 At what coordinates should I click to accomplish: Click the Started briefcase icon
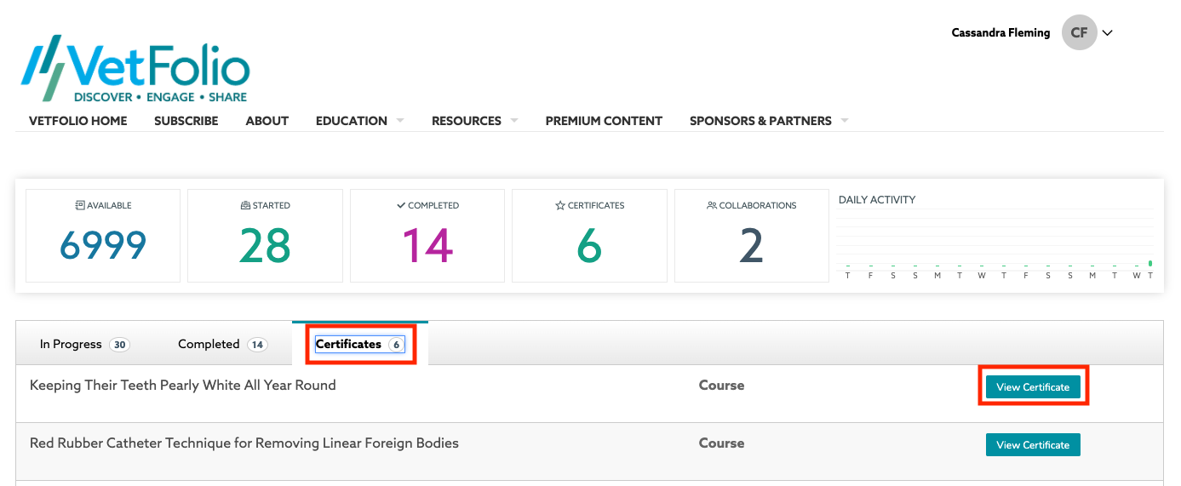(246, 205)
